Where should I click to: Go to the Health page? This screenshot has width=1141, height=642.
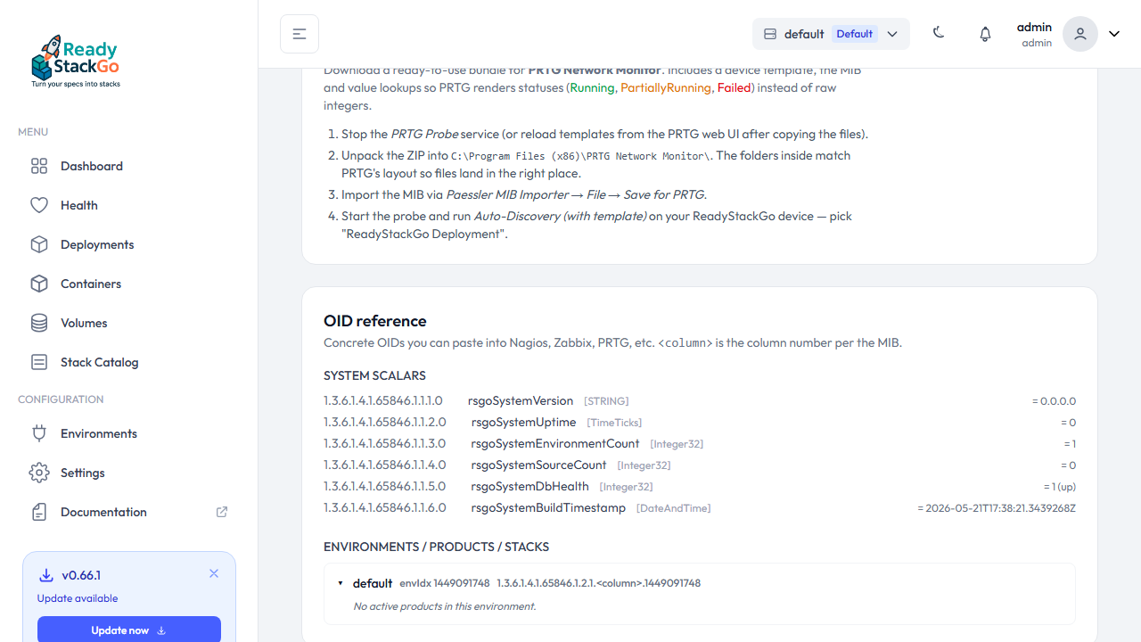pos(129,205)
